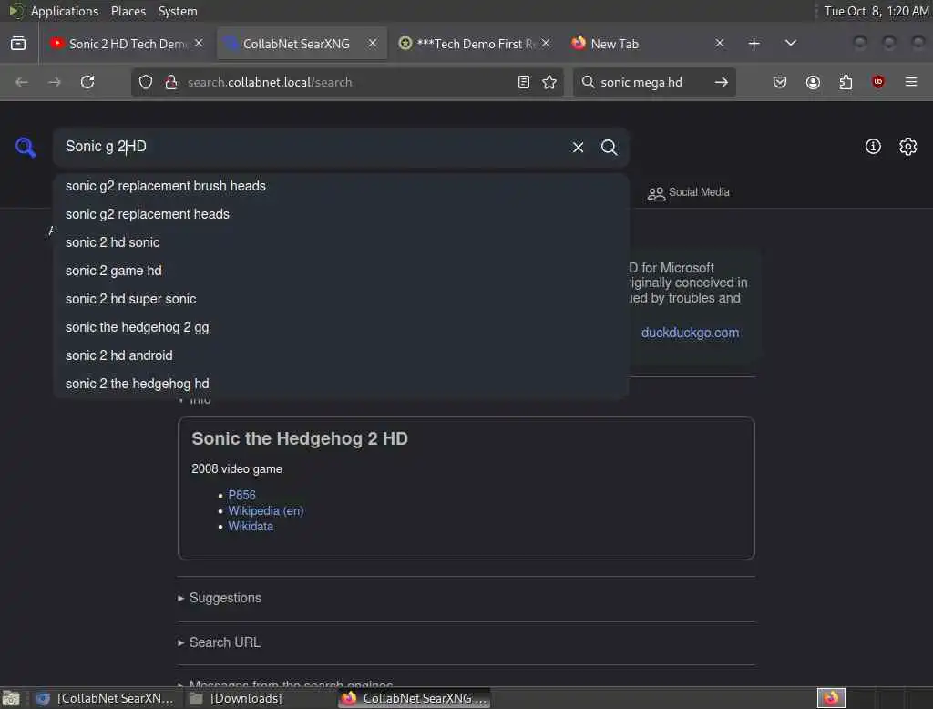
Task: Open the clock in the top panel
Action: pos(876,11)
